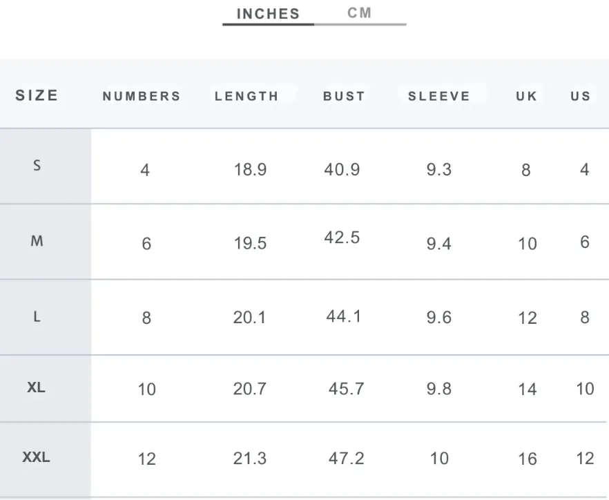The height and width of the screenshot is (500, 609).
Task: Click the SLEEVE column header
Action: click(x=439, y=97)
